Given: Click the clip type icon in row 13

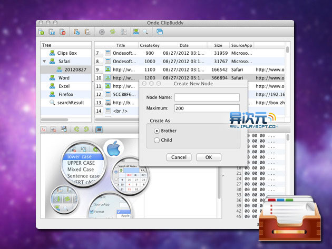Looking at the screenshot, I should [108, 103].
